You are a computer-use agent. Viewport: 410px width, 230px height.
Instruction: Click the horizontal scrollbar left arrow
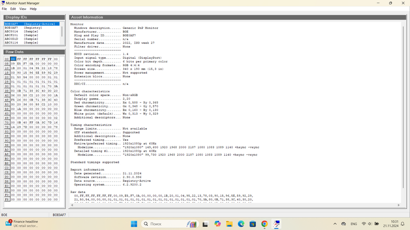72,205
